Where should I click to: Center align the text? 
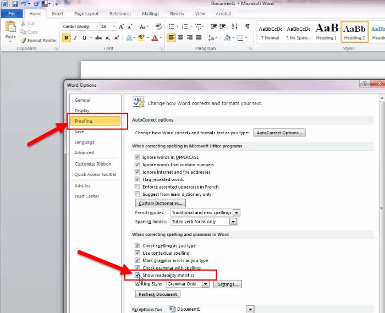180,37
